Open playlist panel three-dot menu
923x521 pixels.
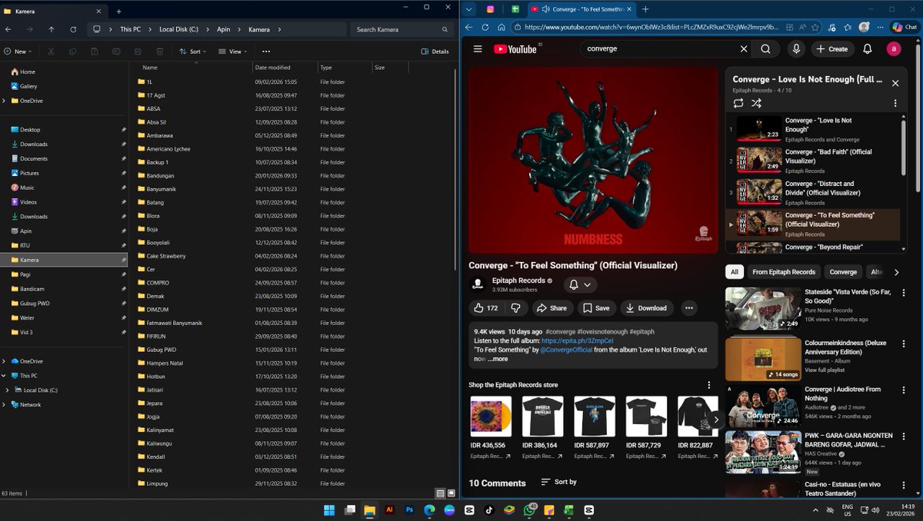click(895, 103)
